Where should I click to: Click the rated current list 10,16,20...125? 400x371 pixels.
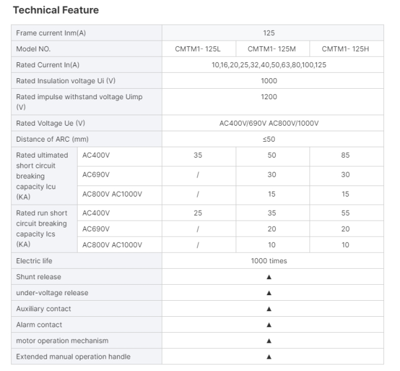[x=269, y=65]
